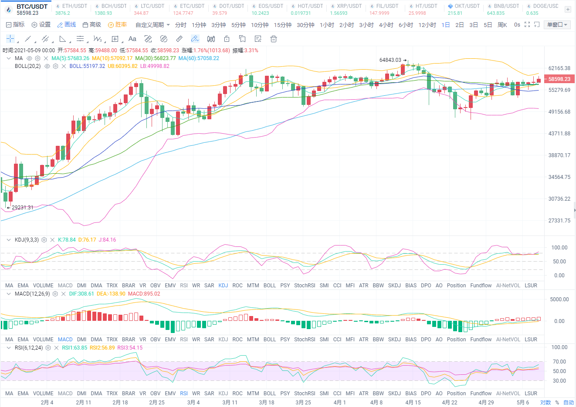576x407 pixels.
Task: Remove the MA indicator with its X
Action: point(46,58)
